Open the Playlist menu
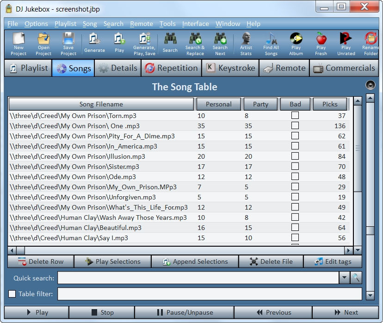This screenshot has height=323, width=383. 66,24
